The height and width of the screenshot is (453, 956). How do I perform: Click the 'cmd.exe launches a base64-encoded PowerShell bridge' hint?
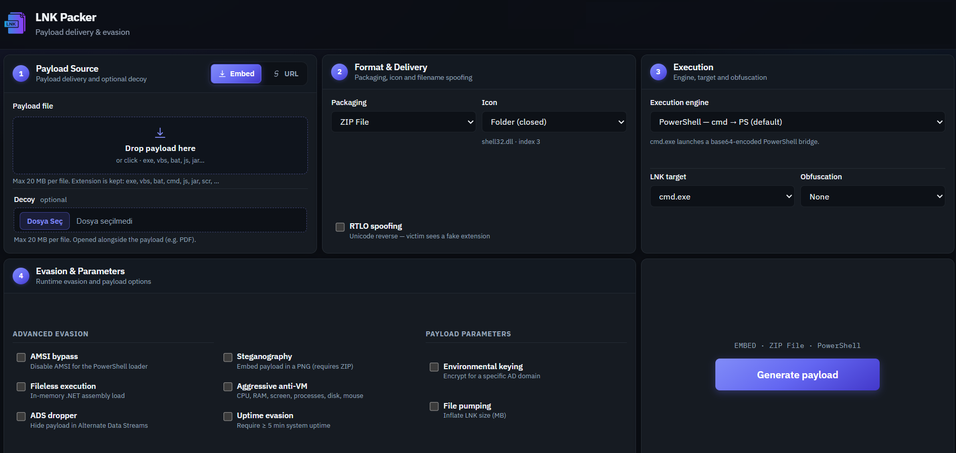[x=735, y=142]
